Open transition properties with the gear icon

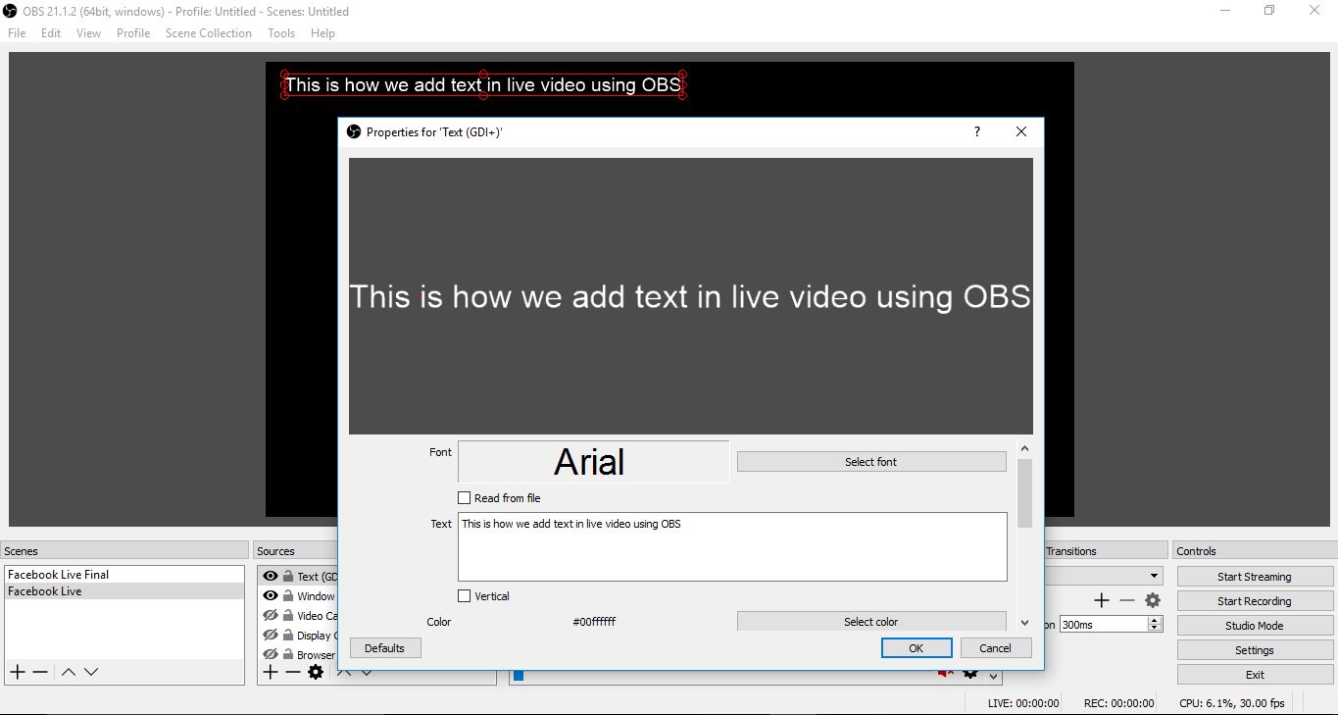click(1153, 600)
